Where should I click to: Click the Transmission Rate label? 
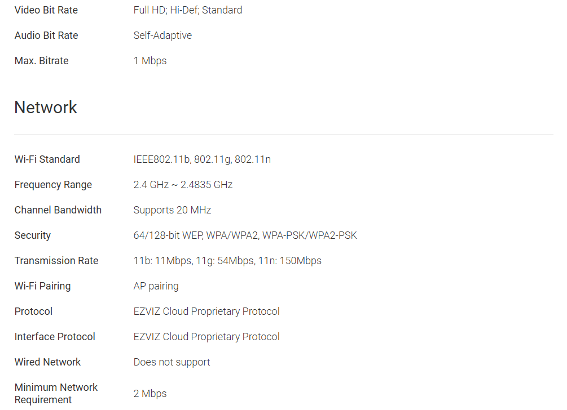click(56, 261)
